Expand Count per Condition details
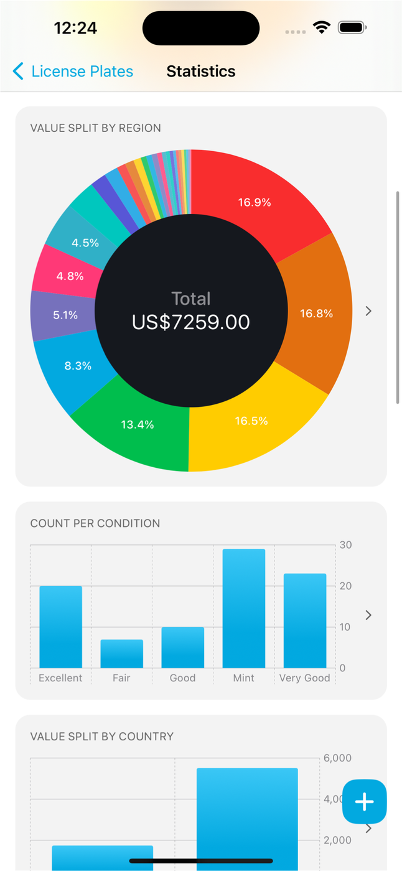Screen dimensions: 402x871 point(368,615)
